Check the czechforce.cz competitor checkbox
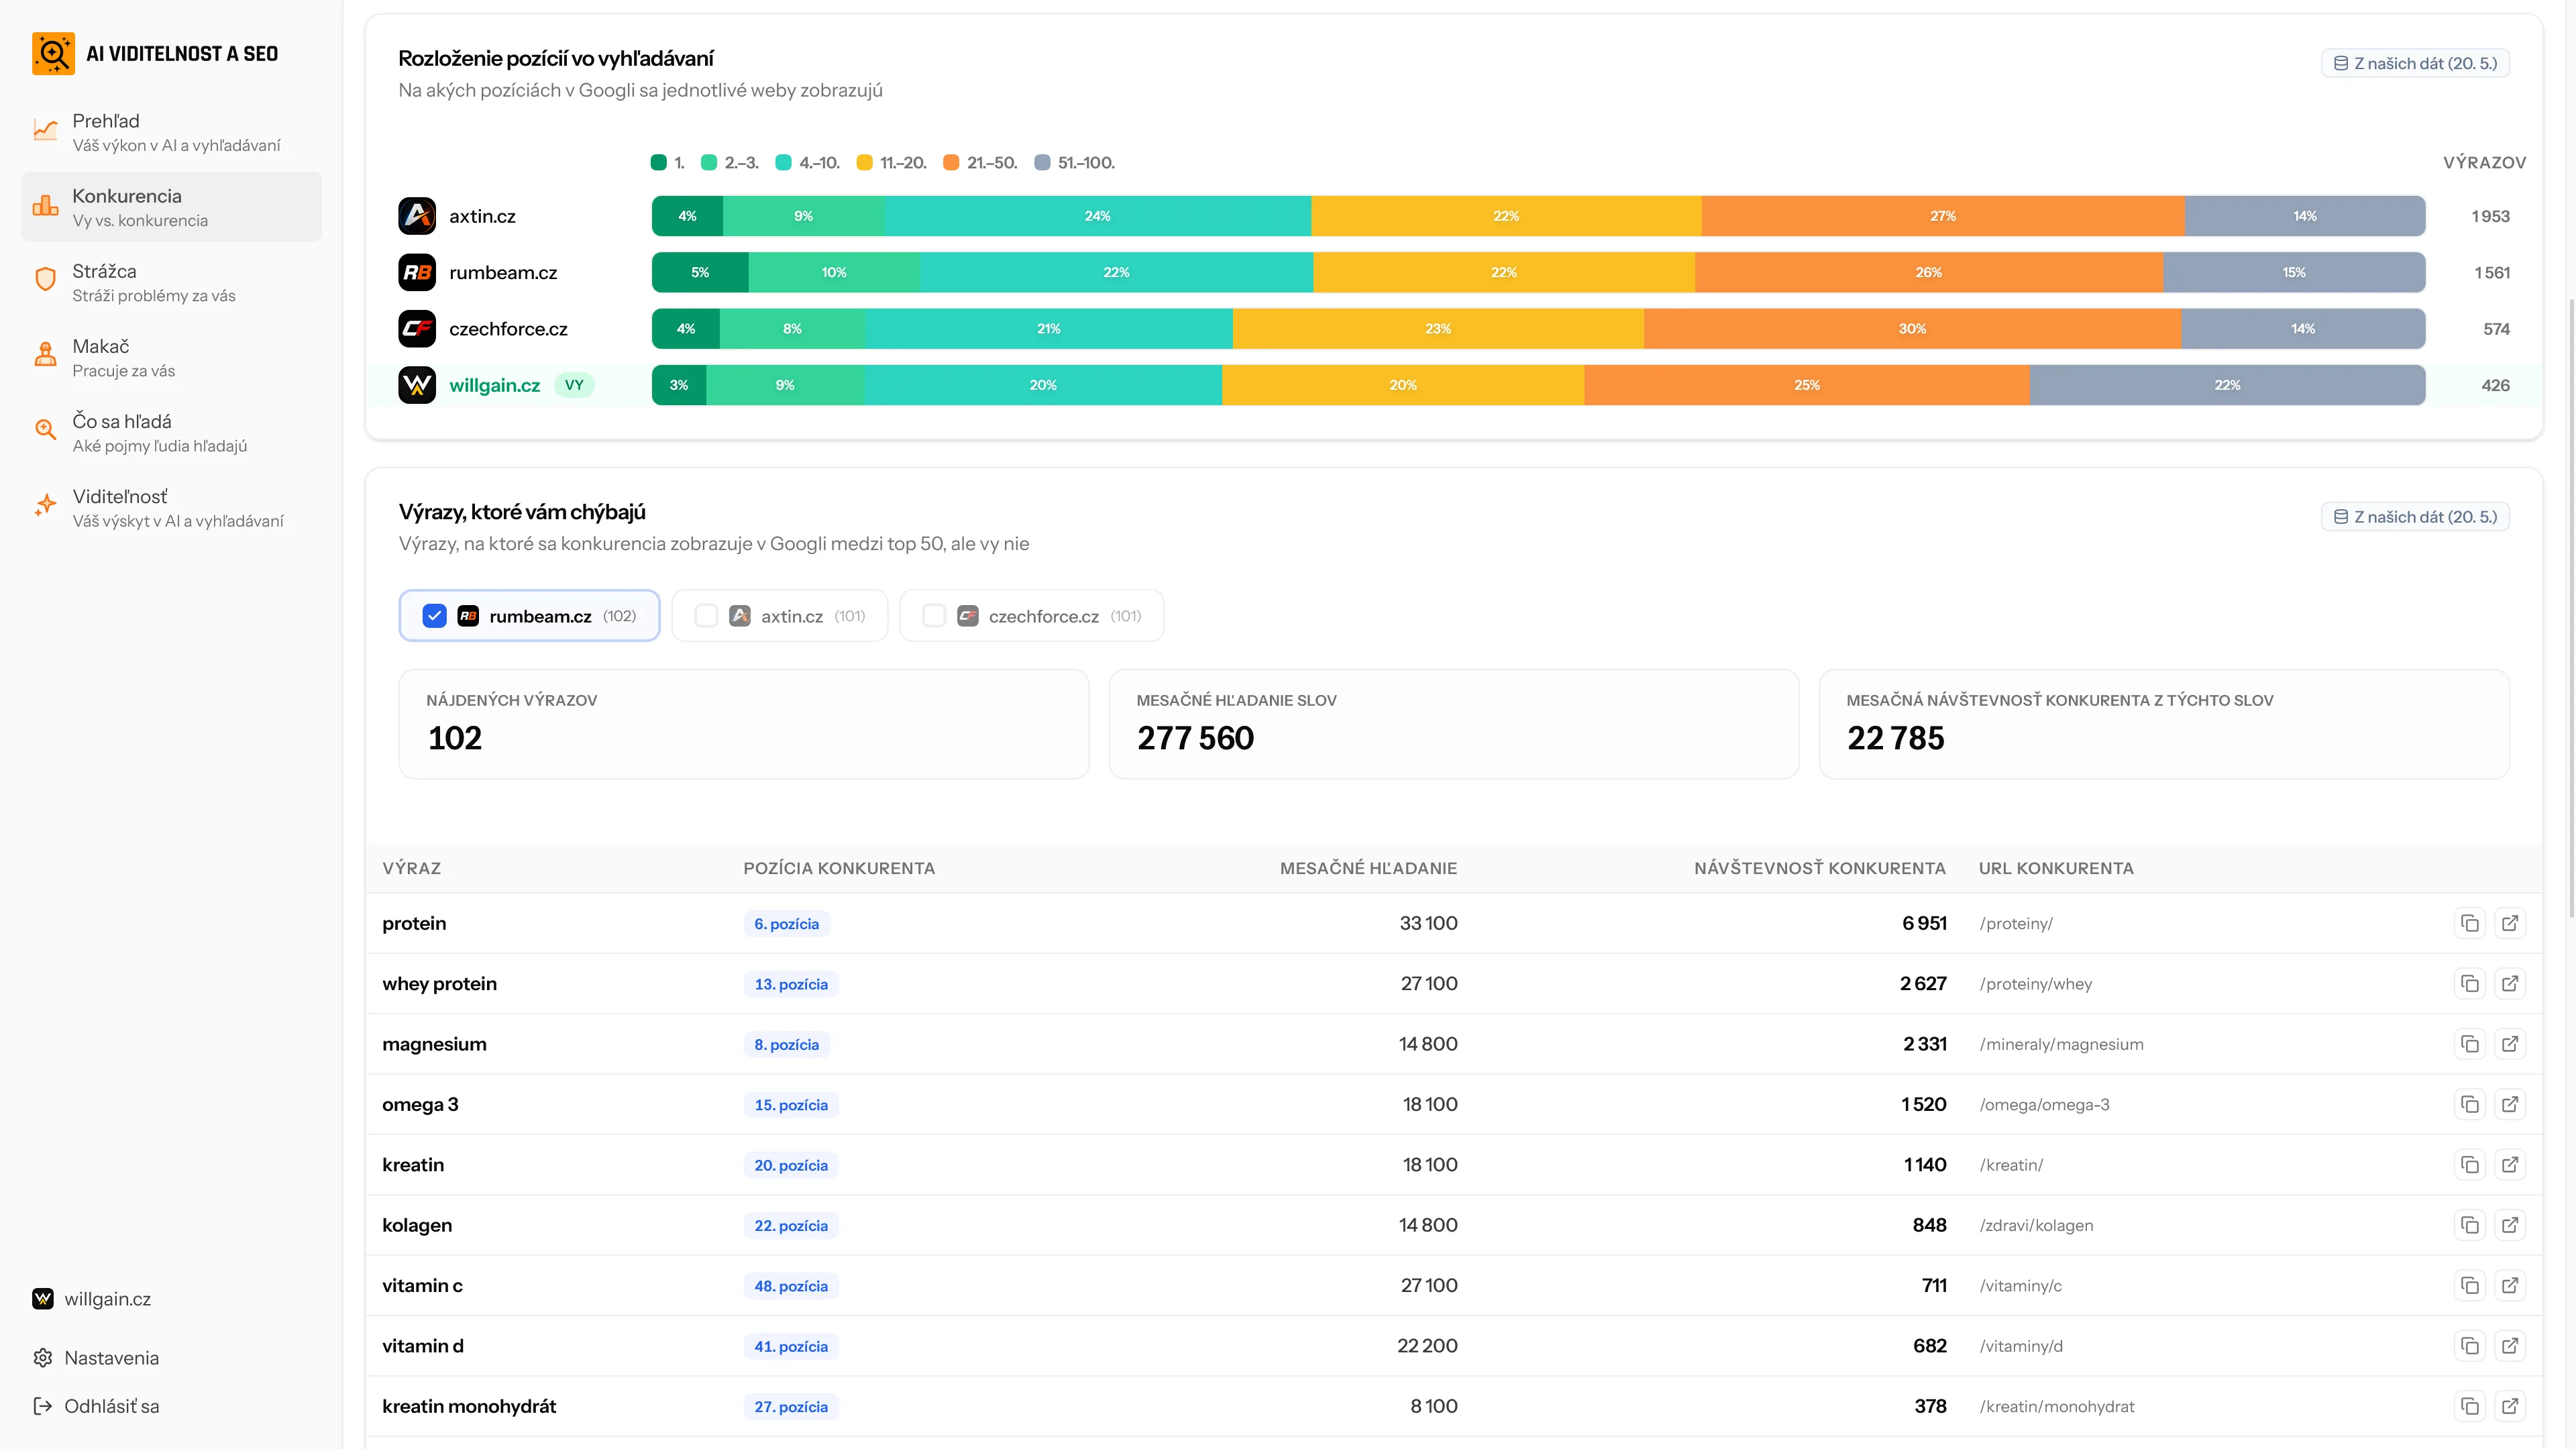The height and width of the screenshot is (1449, 2576). pyautogui.click(x=934, y=616)
